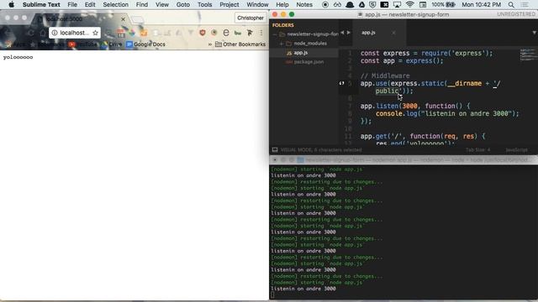Click the screen recording status icon
The height and width of the screenshot is (302, 538).
pos(325,5)
